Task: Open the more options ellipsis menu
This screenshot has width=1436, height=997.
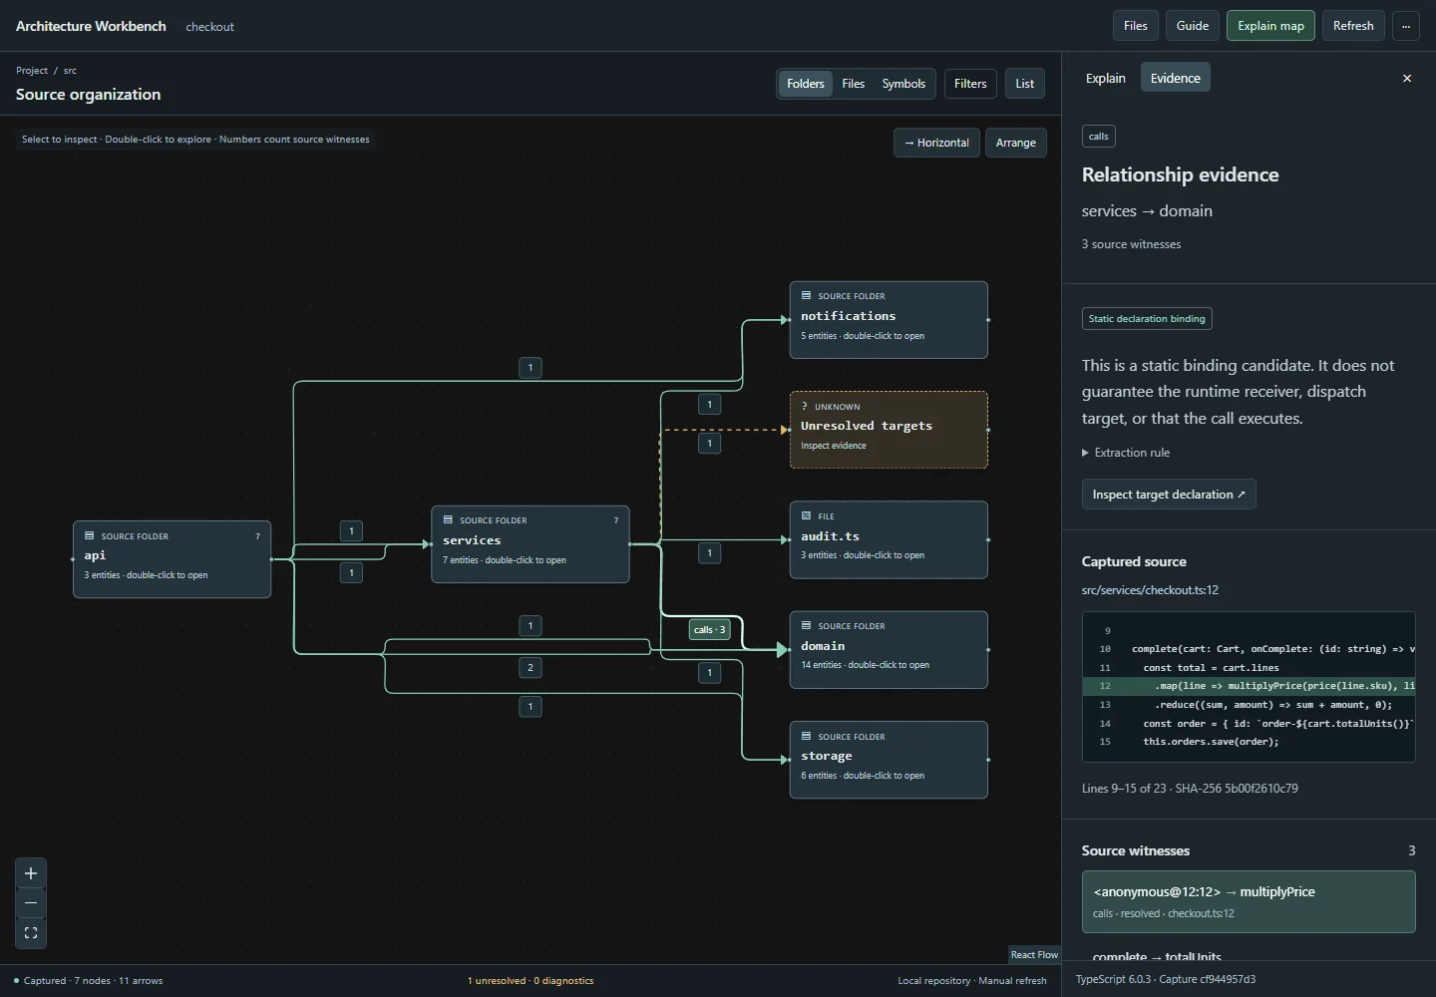Action: pos(1405,26)
